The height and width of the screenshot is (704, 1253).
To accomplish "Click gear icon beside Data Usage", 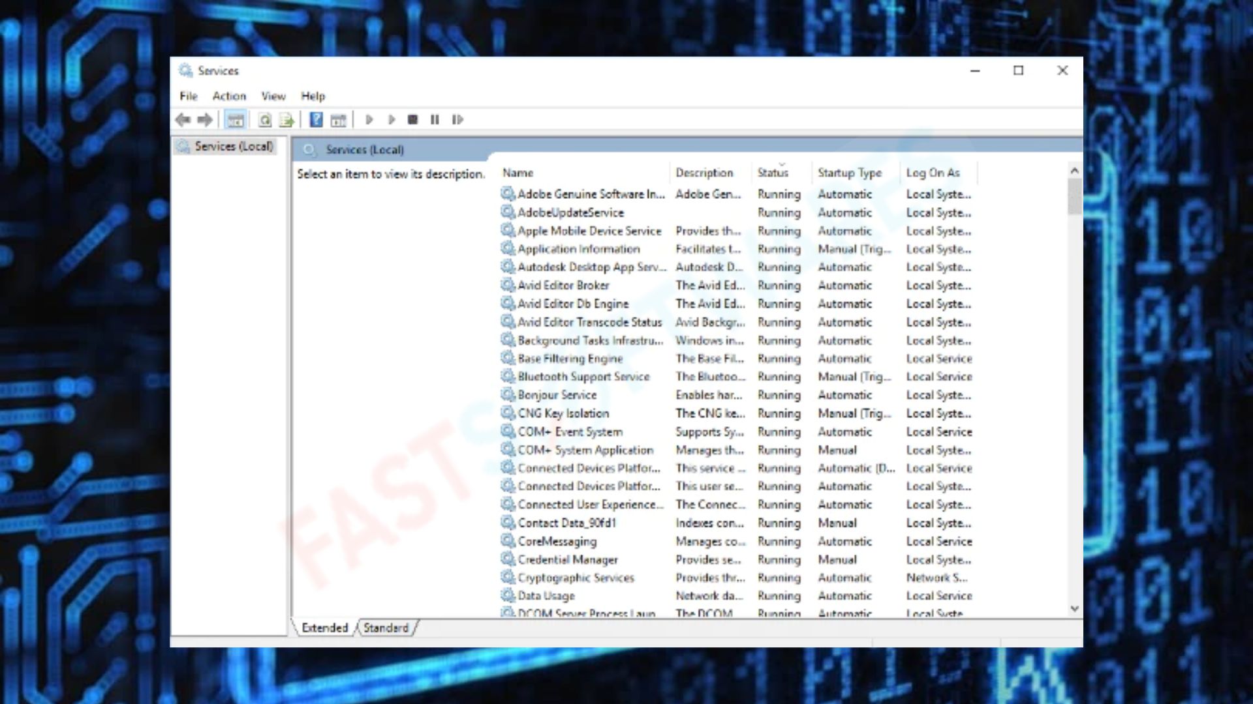I will click(508, 595).
